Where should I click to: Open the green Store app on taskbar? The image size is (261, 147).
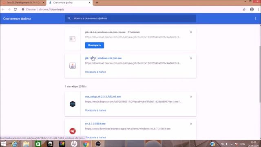(x=38, y=144)
